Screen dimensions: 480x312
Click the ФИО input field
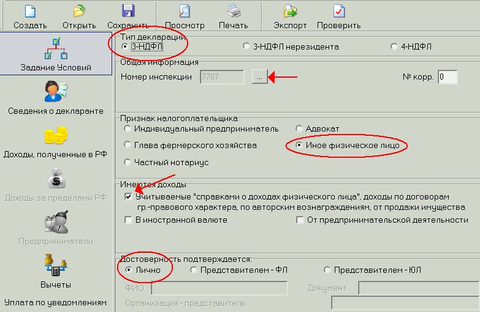(219, 288)
